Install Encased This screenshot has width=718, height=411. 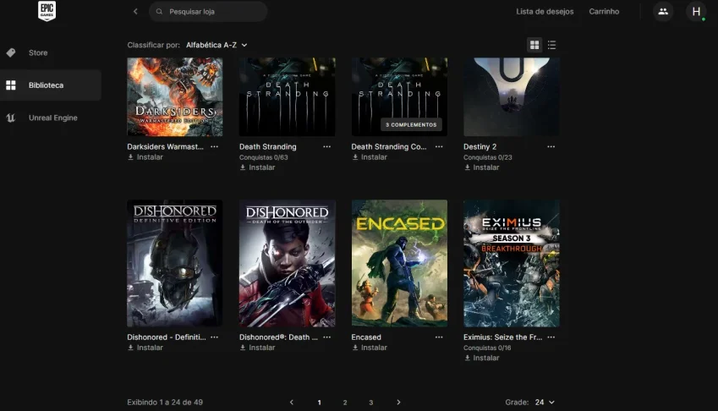(x=370, y=348)
